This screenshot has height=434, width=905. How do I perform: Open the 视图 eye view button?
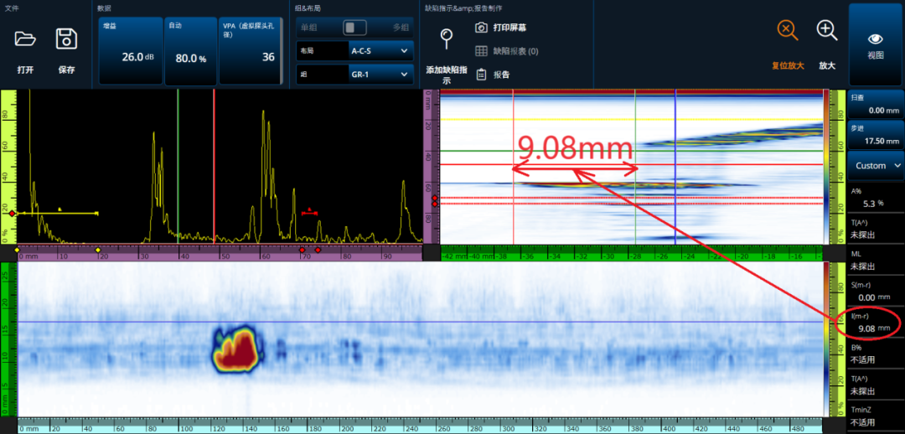875,44
